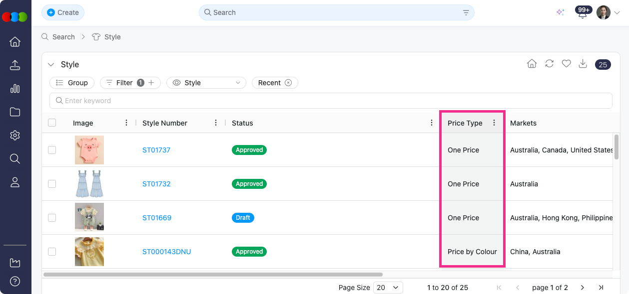Click the home icon in Style panel

tap(532, 64)
